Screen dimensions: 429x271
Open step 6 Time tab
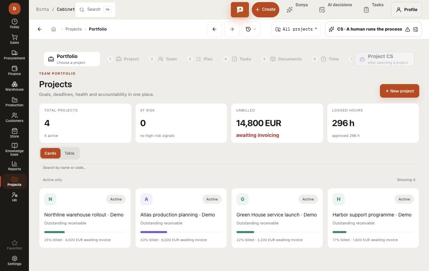tap(326, 59)
